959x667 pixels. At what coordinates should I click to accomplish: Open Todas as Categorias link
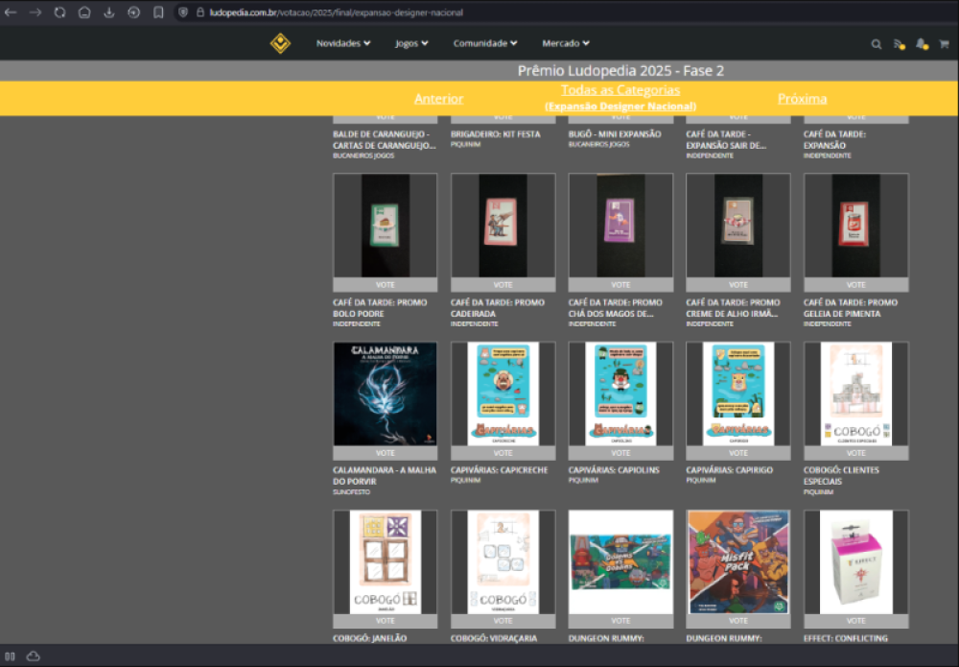coord(620,90)
